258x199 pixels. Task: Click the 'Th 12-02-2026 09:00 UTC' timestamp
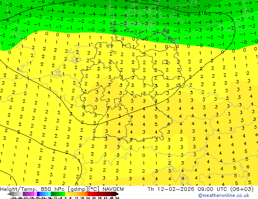click(188, 189)
